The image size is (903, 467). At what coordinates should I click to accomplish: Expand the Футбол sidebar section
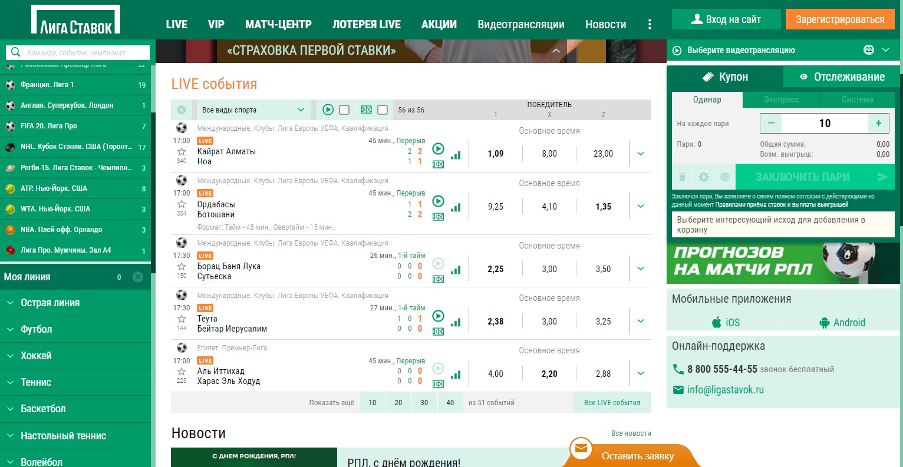(x=75, y=329)
